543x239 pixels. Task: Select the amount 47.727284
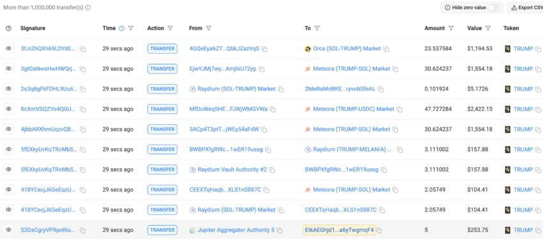438,109
